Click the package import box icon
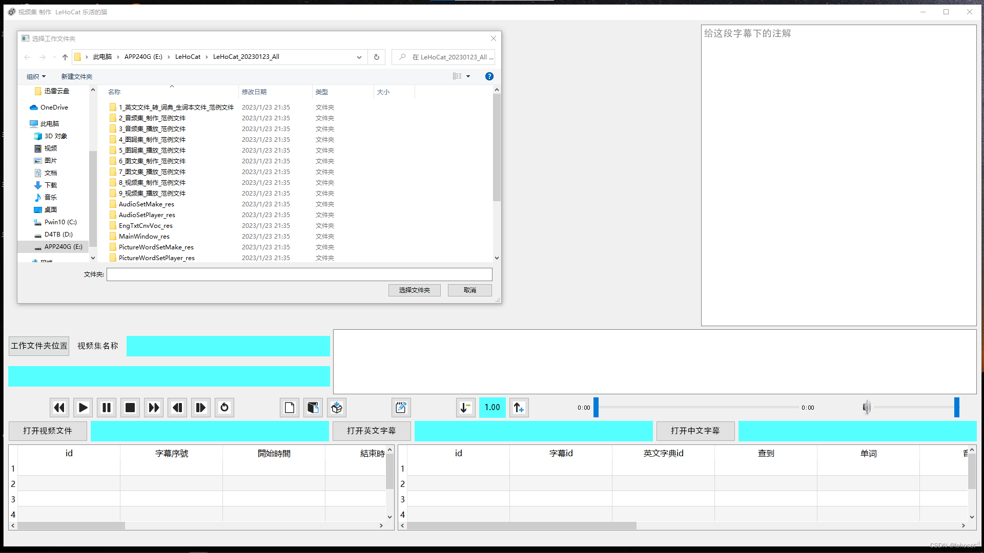Screen dimensions: 984x553 [x=337, y=408]
